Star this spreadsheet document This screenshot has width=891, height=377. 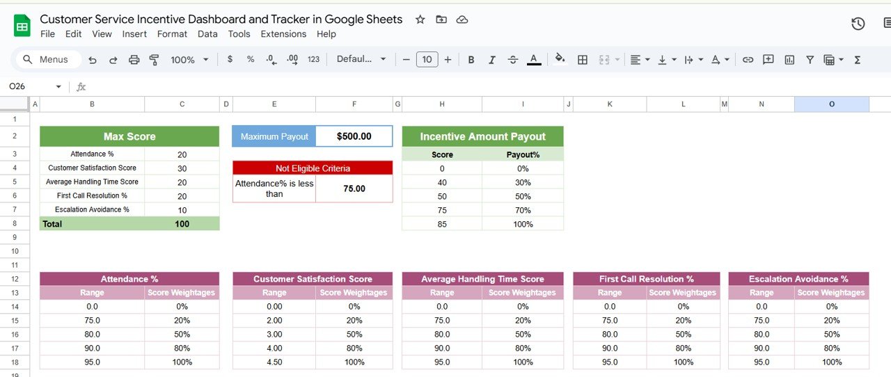click(x=420, y=19)
